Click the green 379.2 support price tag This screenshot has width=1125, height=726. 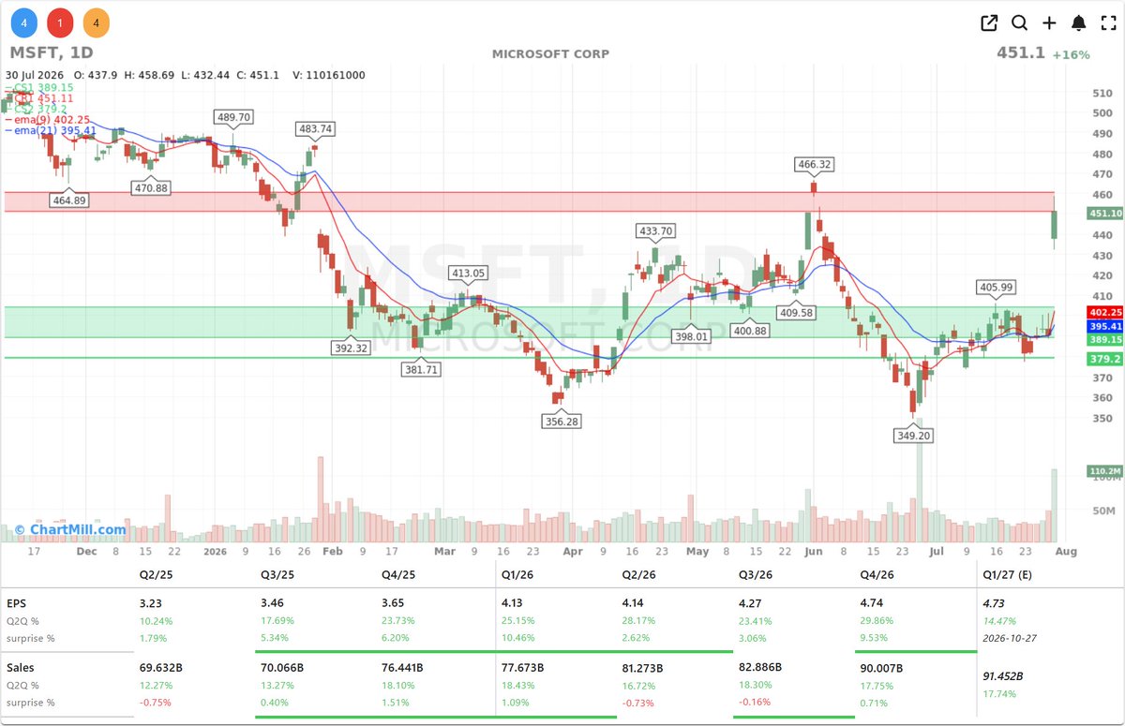(1104, 358)
